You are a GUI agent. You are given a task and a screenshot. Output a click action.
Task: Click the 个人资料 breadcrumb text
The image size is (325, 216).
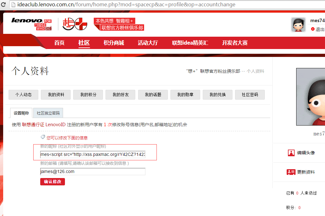point(255,71)
